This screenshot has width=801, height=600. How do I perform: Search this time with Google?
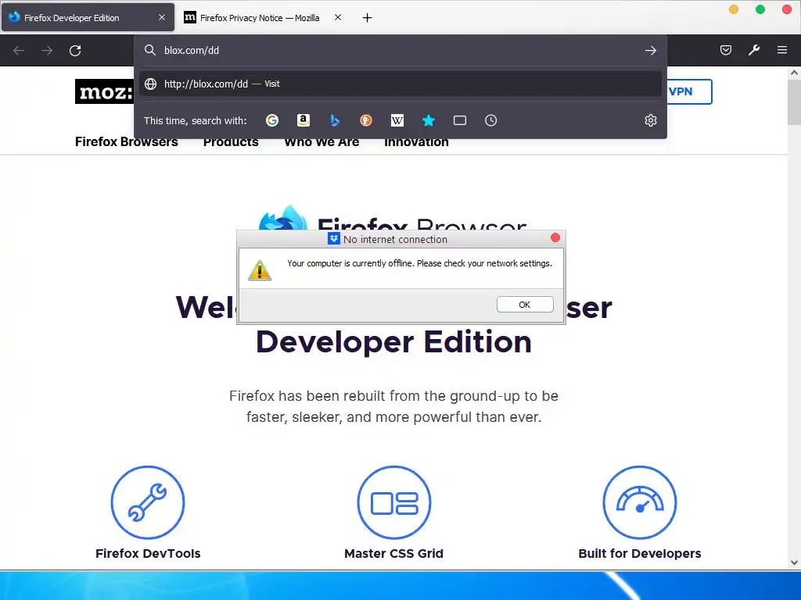click(272, 120)
